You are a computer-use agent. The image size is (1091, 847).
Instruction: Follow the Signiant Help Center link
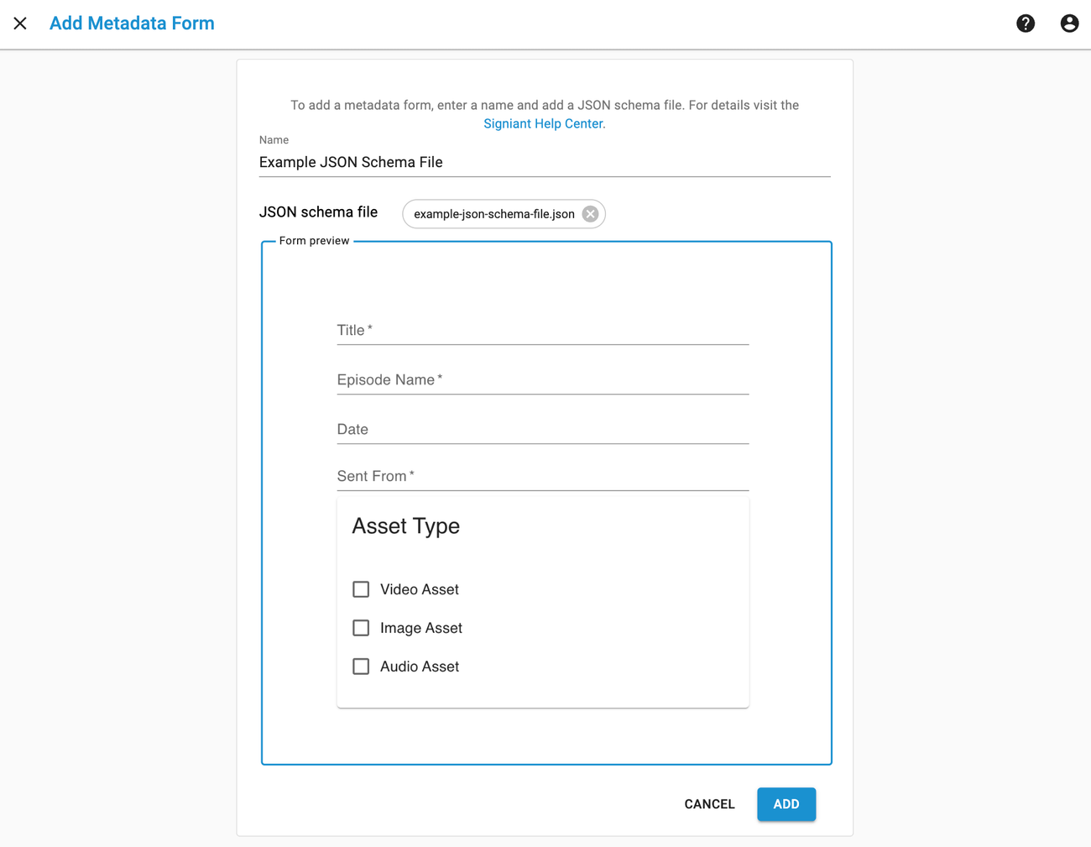pyautogui.click(x=543, y=123)
